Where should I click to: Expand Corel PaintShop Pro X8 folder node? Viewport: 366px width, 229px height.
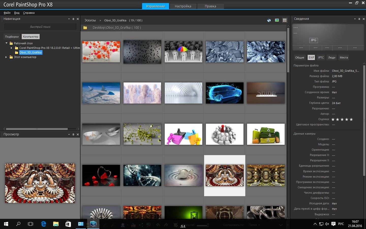coord(11,48)
